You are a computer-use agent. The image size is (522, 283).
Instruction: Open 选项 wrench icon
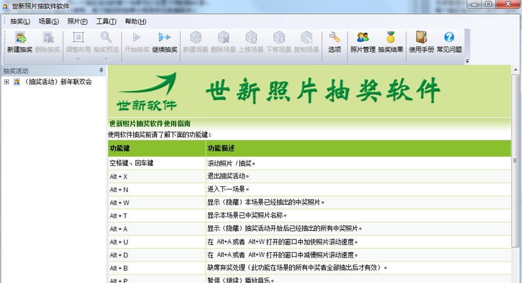click(334, 37)
